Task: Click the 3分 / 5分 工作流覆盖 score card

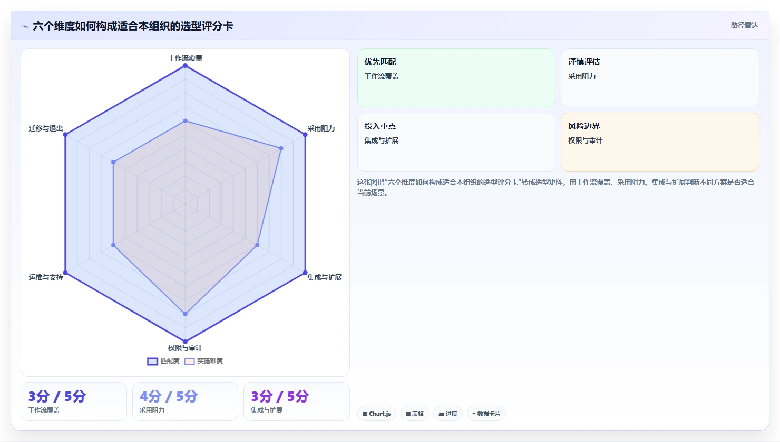Action: tap(74, 401)
